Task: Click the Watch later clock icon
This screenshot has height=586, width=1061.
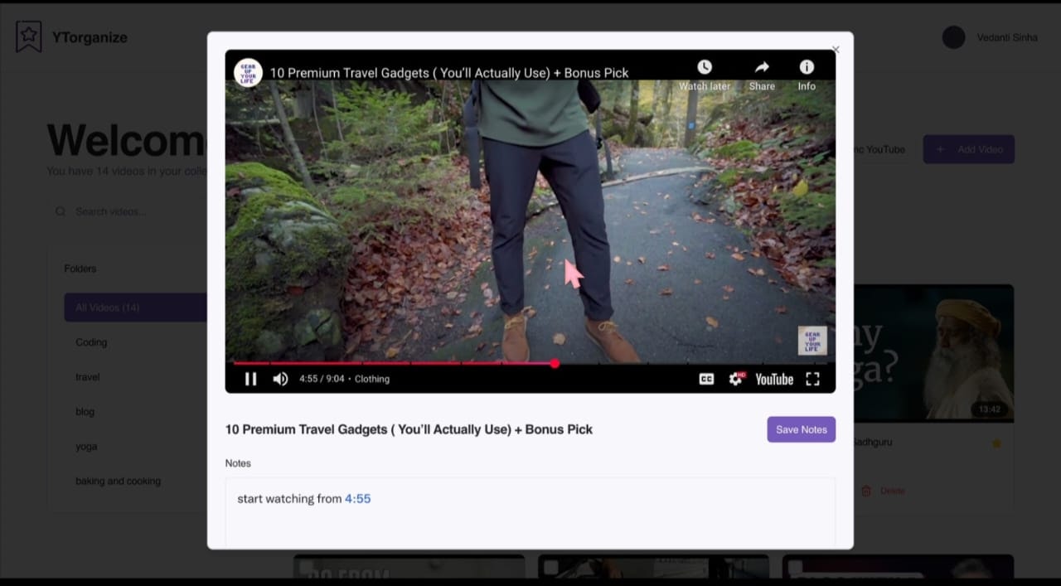Action: pyautogui.click(x=705, y=67)
